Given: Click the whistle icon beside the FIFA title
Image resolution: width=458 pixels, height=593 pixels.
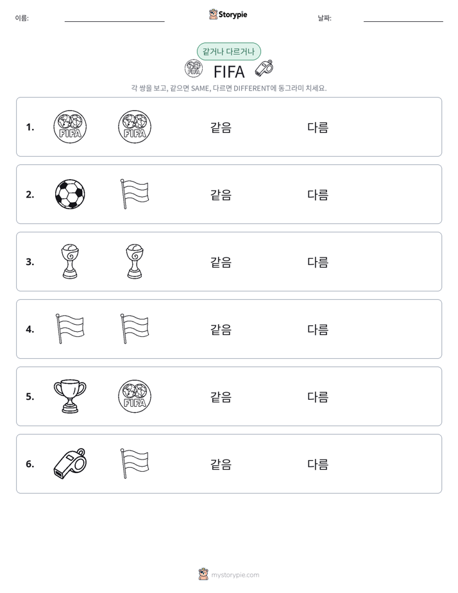Looking at the screenshot, I should click(264, 68).
